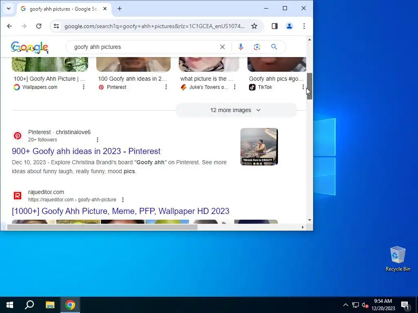This screenshot has height=313, width=418.
Task: Open more options for Pinterest christinalove6 result
Action: [x=98, y=140]
